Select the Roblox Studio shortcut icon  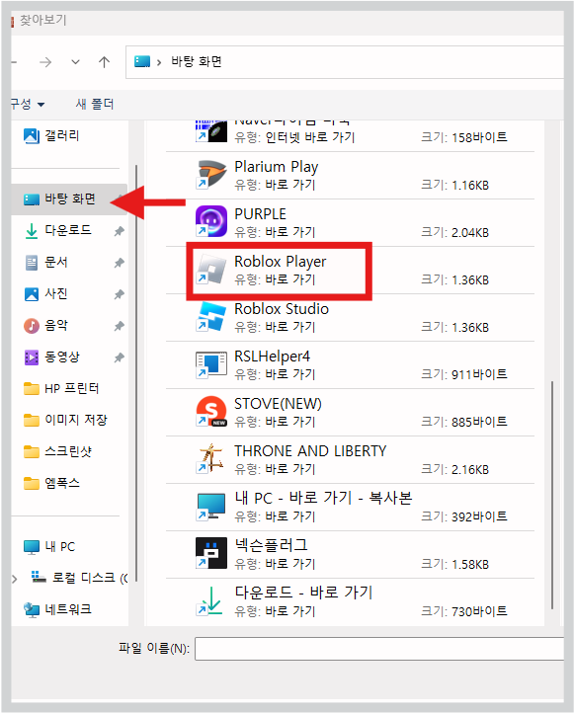(x=211, y=316)
